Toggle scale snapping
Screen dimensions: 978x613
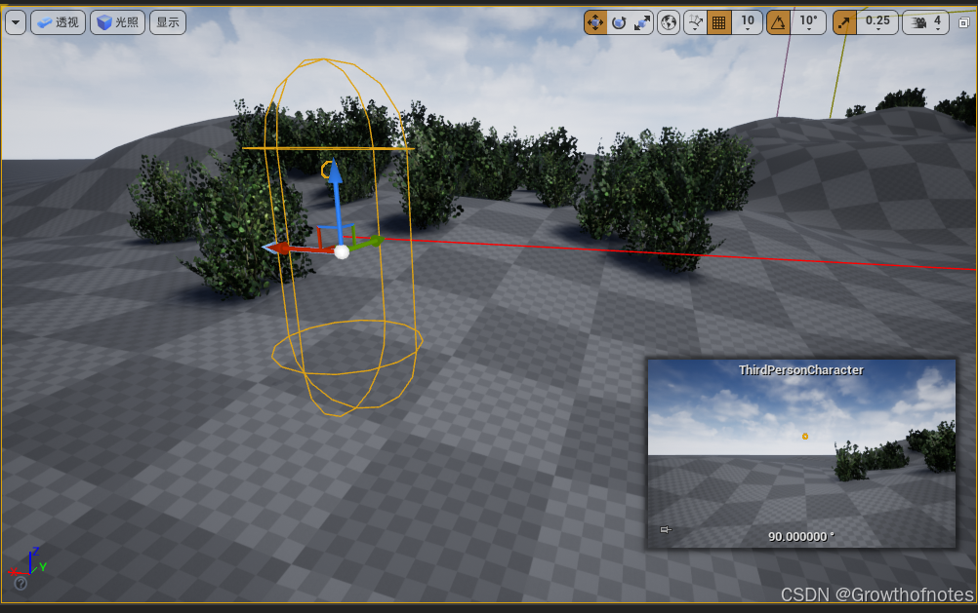[x=844, y=23]
